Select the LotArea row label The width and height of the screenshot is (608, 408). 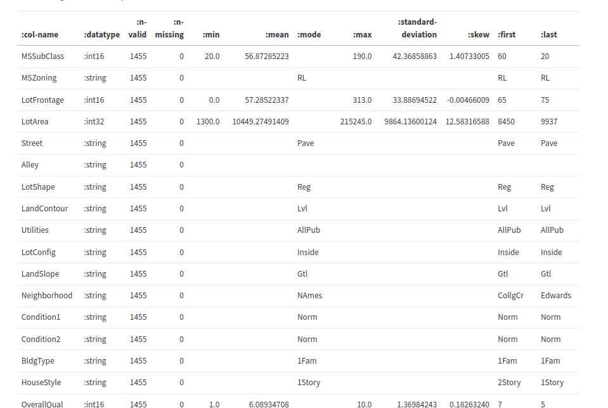(x=35, y=121)
